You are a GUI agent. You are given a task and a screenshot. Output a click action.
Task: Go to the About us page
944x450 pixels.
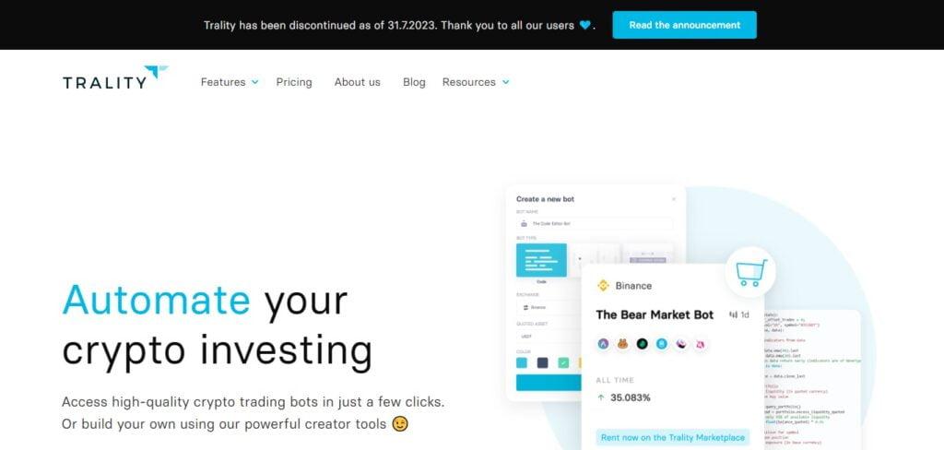pyautogui.click(x=357, y=82)
